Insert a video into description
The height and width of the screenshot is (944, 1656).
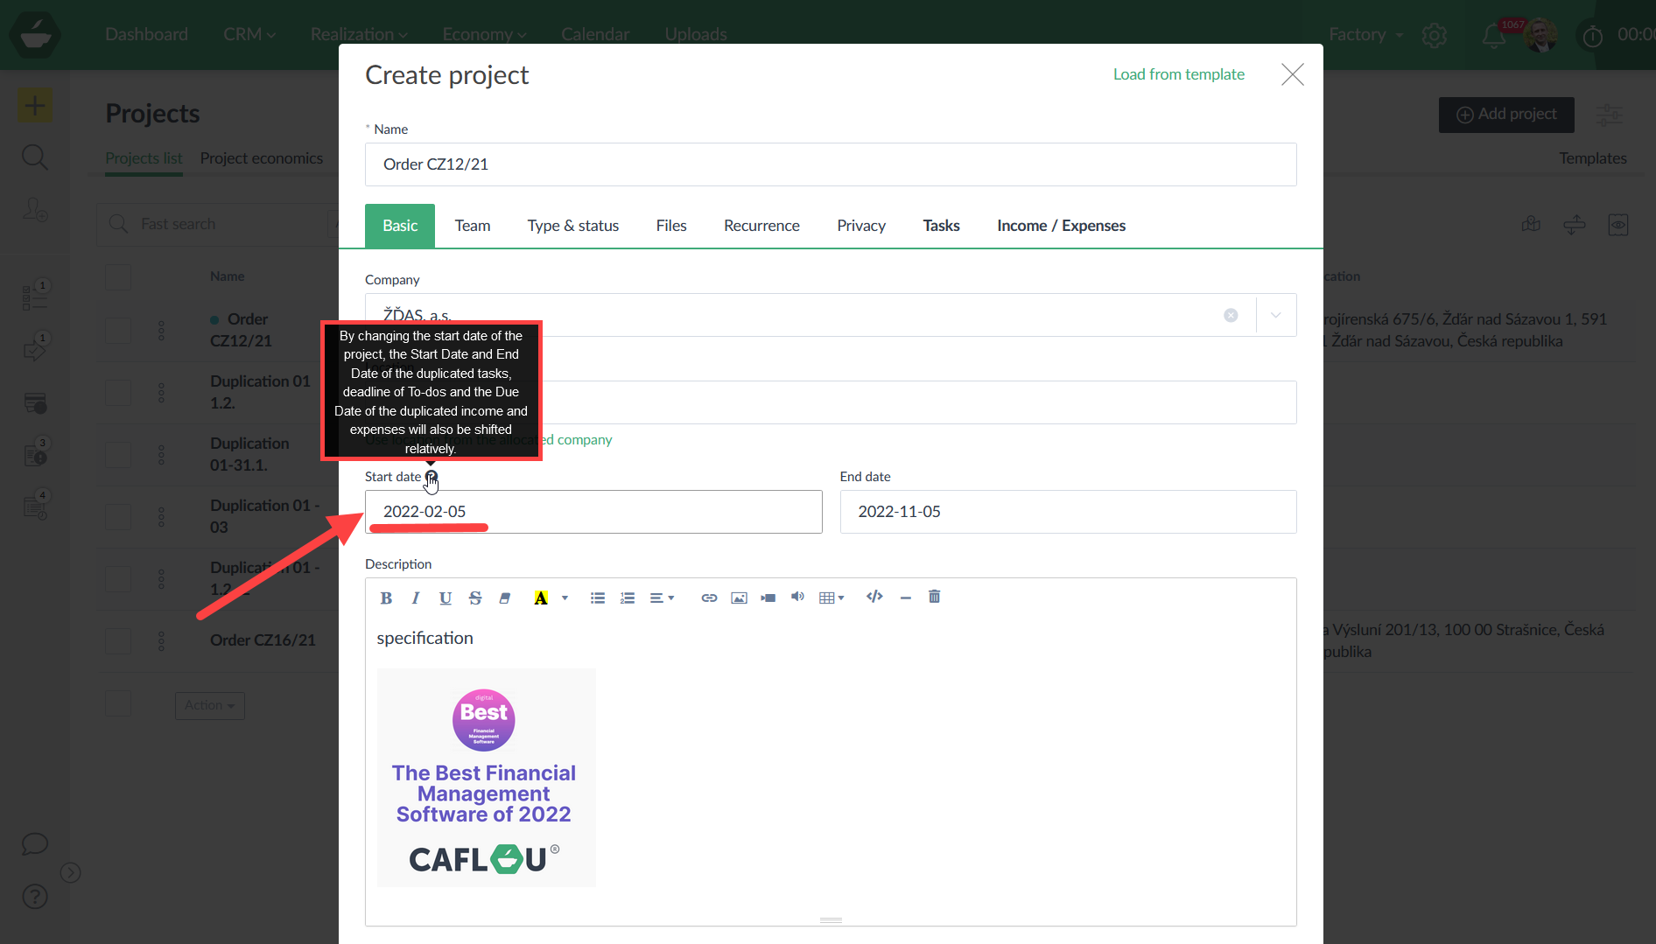pos(768,598)
